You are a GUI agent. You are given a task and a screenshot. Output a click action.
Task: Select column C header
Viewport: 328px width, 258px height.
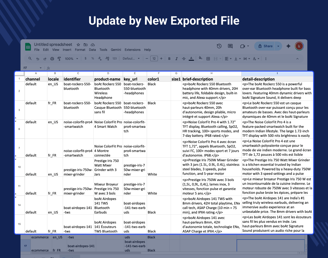tap(78, 73)
